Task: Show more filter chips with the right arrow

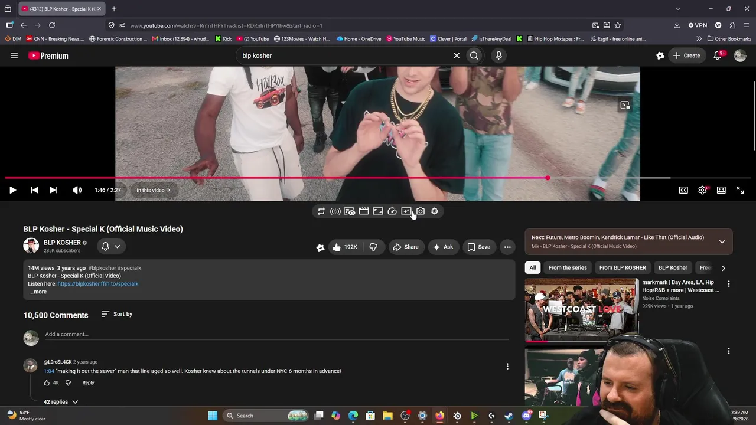Action: pyautogui.click(x=723, y=268)
